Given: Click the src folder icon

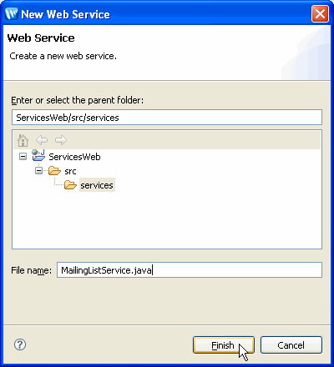Looking at the screenshot, I should (54, 171).
